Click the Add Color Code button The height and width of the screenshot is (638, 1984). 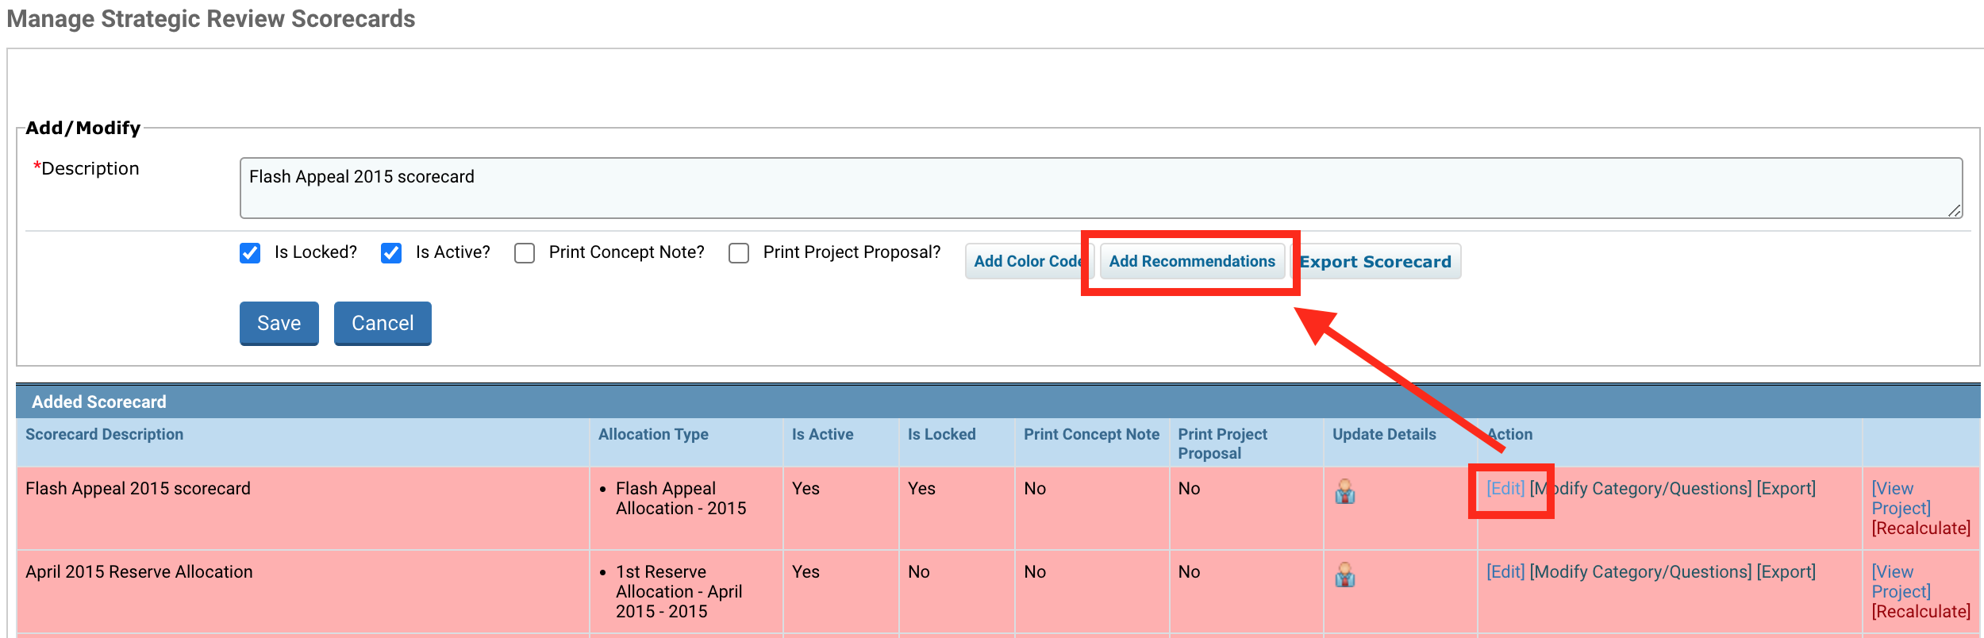point(1029,261)
